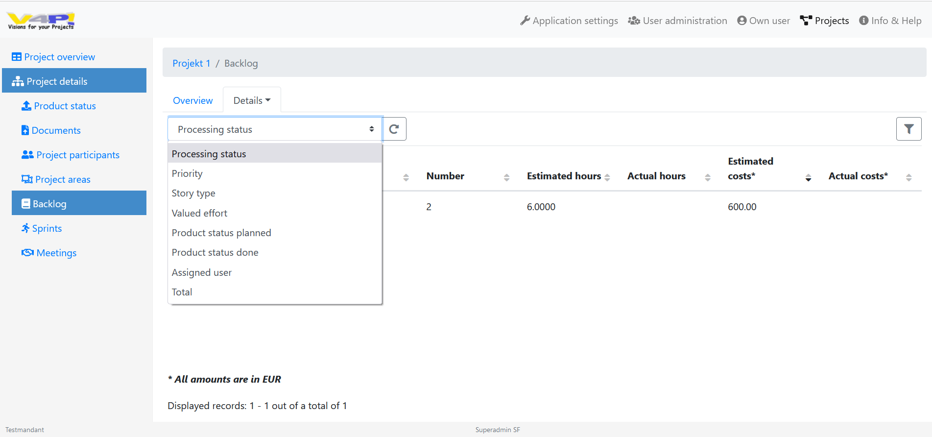Viewport: 932px width, 437px height.
Task: Open Project details in sidebar
Action: [74, 81]
